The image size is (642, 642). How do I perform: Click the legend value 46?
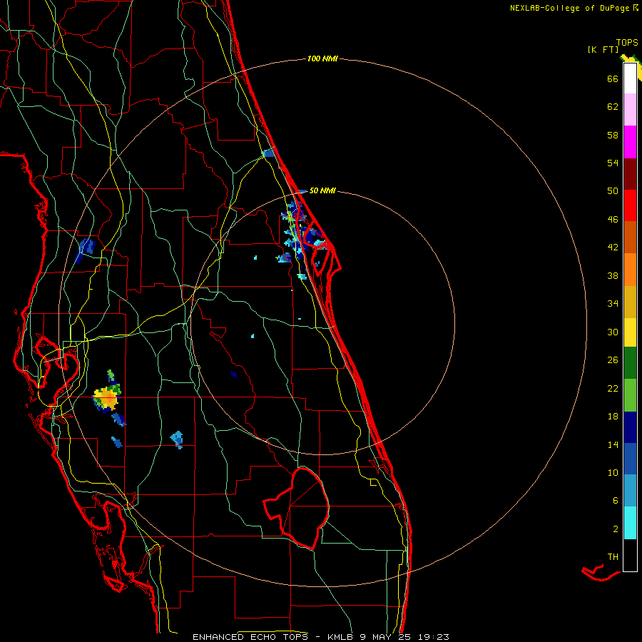coord(613,220)
